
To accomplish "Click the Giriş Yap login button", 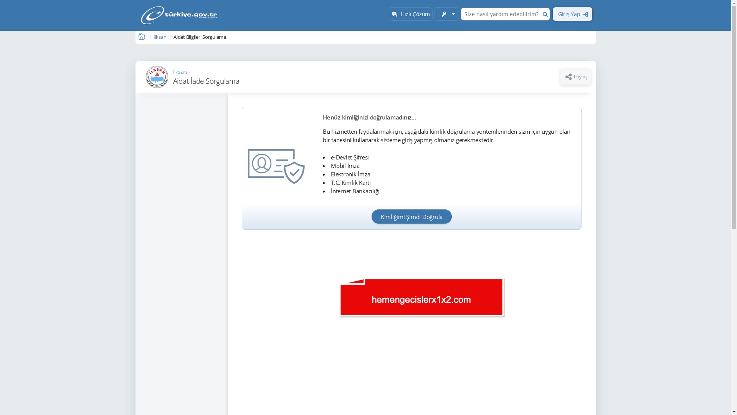I will pos(572,14).
